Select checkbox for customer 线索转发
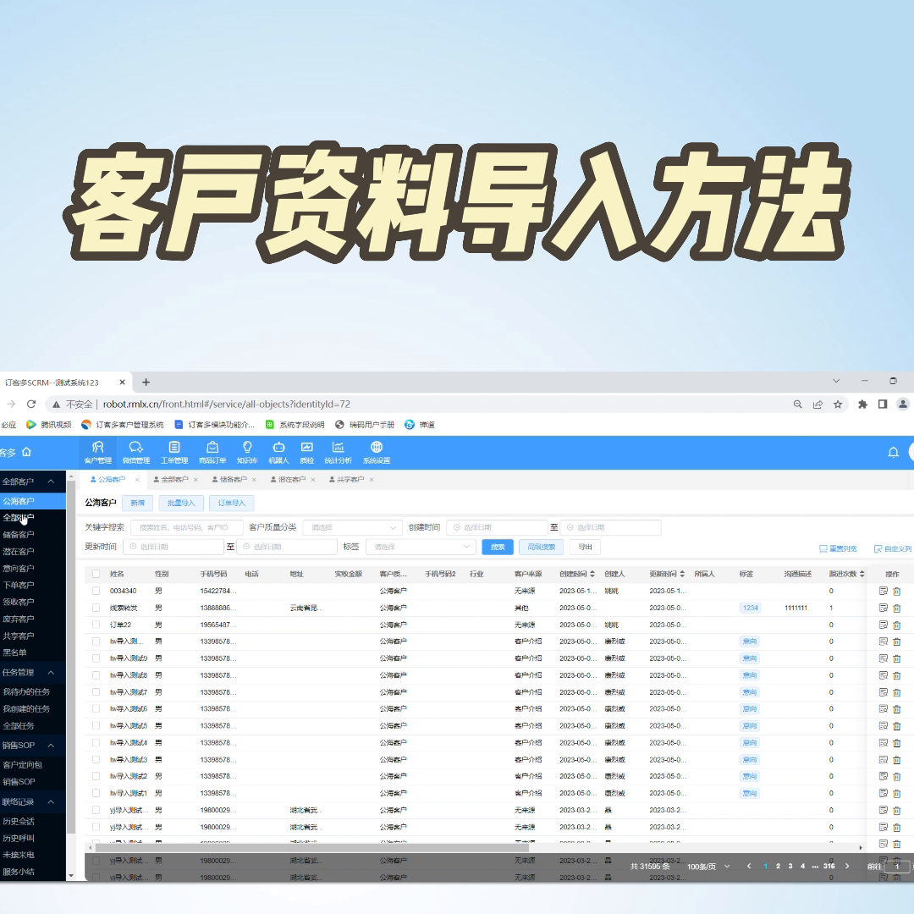Screen dimensions: 914x914 tap(96, 608)
